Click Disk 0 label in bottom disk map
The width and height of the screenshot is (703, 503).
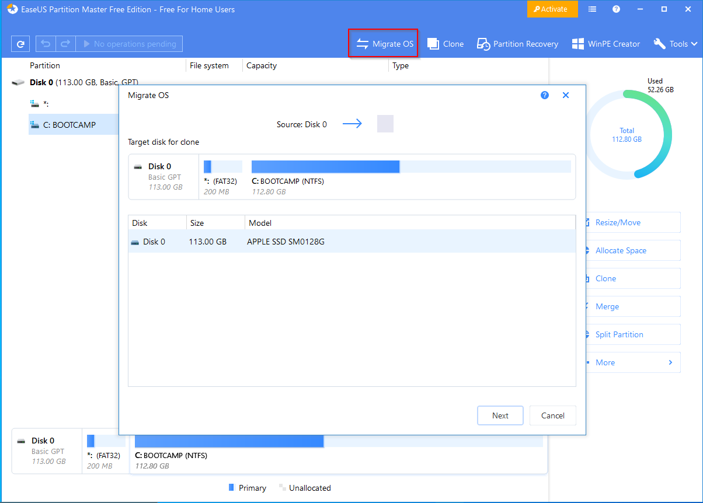[43, 441]
